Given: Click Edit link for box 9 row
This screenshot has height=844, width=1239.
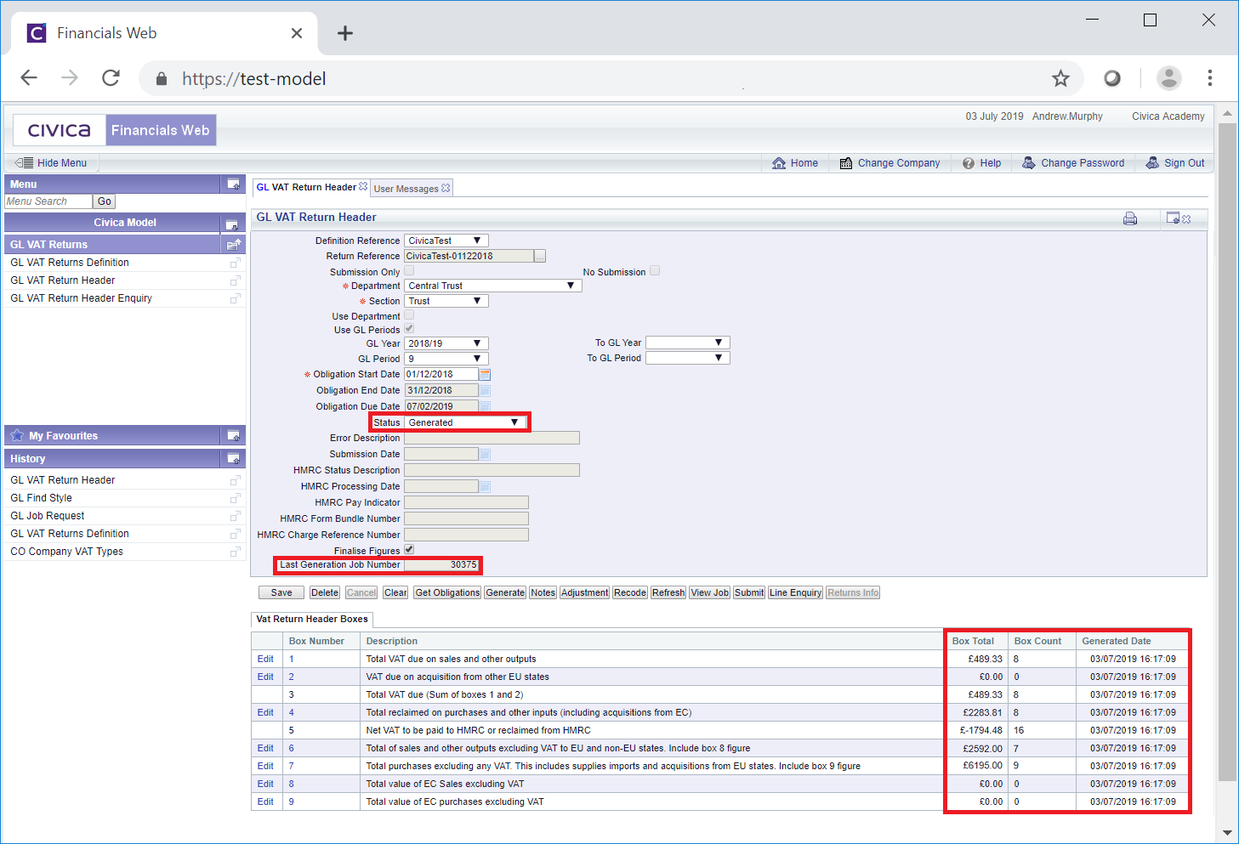Looking at the screenshot, I should coord(265,802).
